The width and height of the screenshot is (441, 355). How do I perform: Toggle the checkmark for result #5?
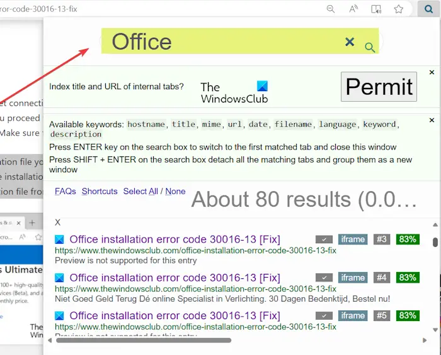[324, 316]
